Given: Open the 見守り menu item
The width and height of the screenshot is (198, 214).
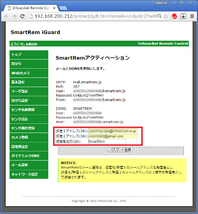Looking at the screenshot, I should [29, 64].
